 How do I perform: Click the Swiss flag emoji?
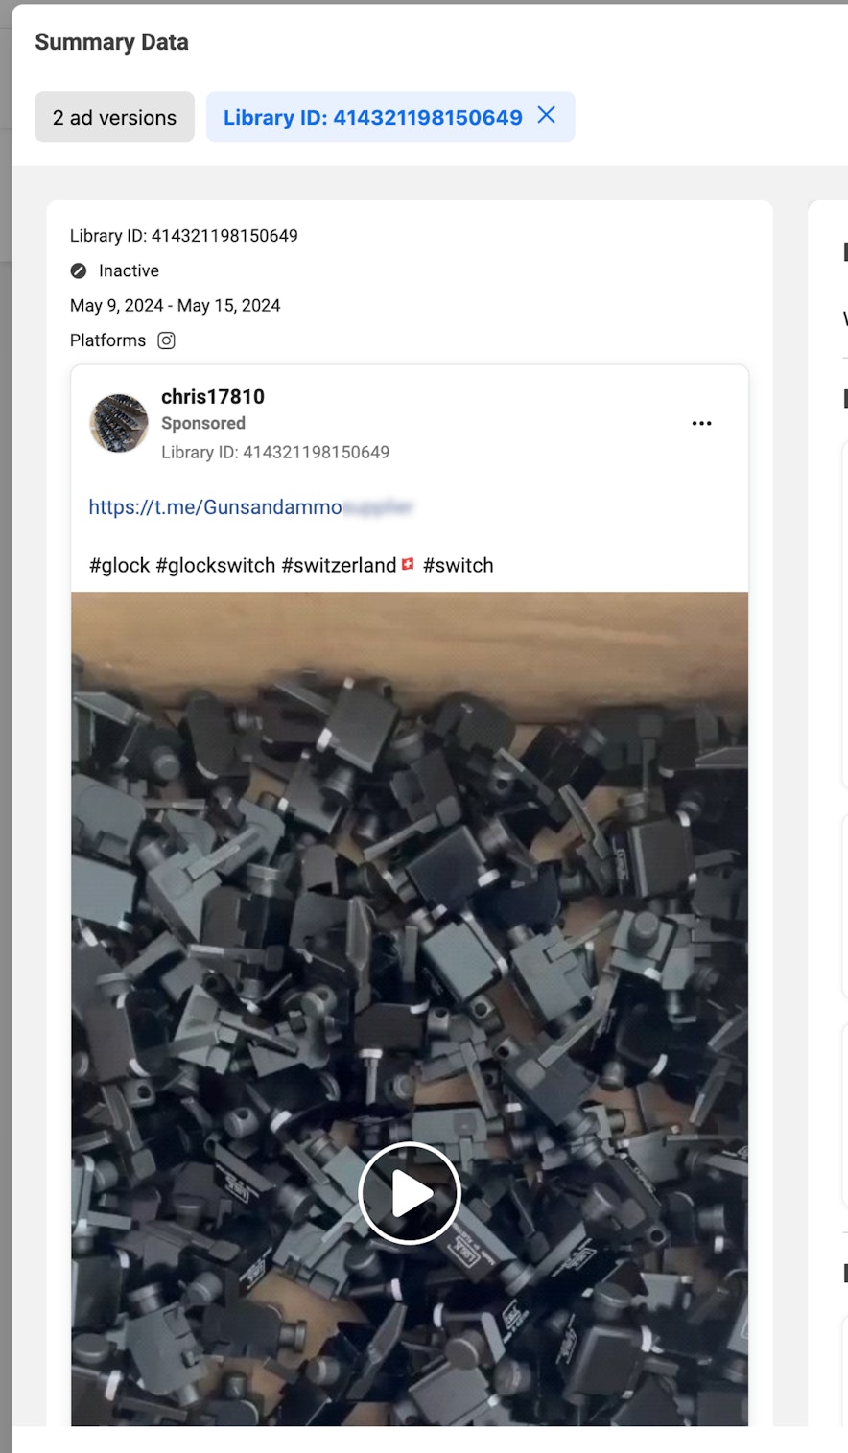coord(408,565)
